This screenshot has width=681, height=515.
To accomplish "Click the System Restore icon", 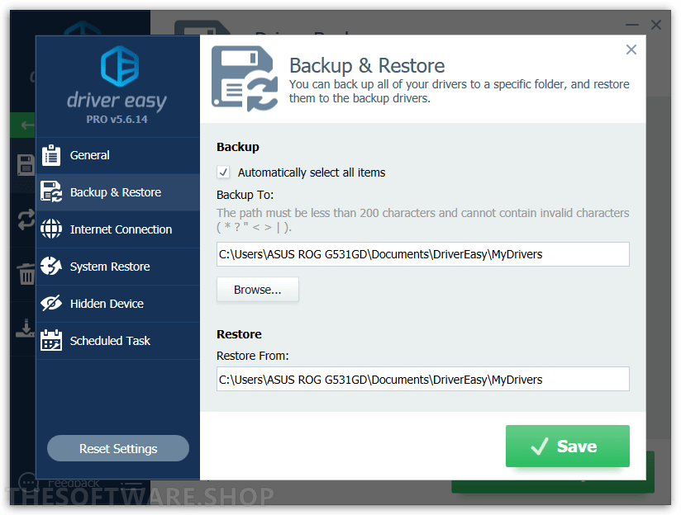I will click(51, 266).
